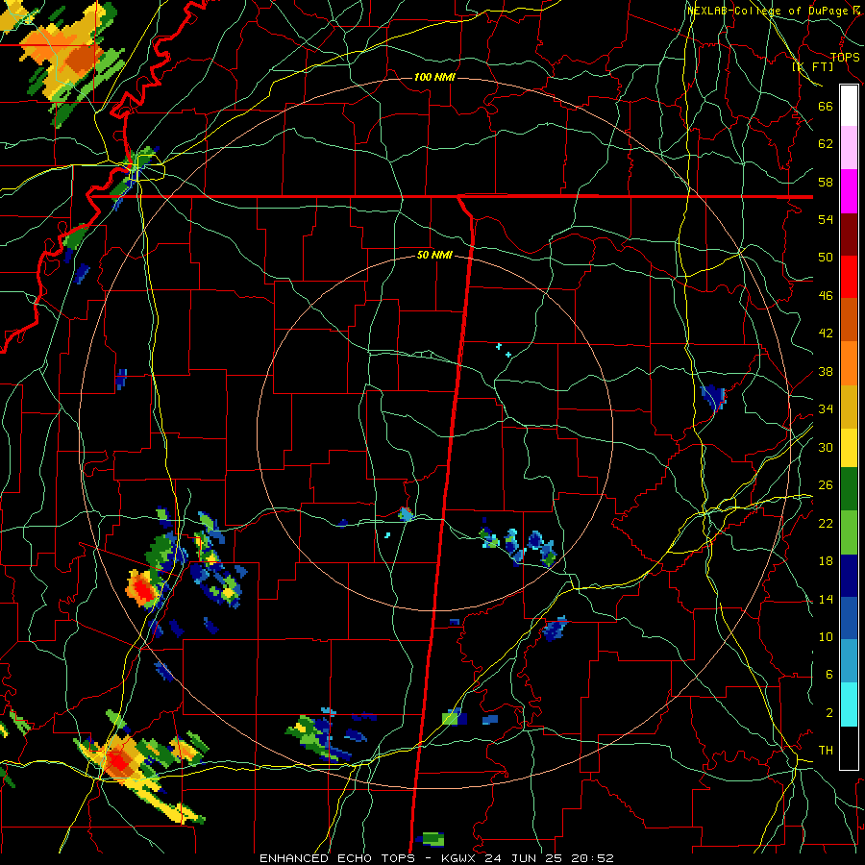The image size is (865, 865).
Task: Click the '58' scale value
Action: [x=826, y=182]
